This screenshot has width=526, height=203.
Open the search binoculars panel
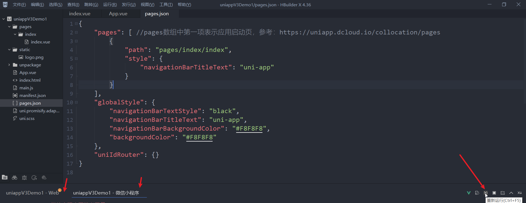(x=15, y=178)
